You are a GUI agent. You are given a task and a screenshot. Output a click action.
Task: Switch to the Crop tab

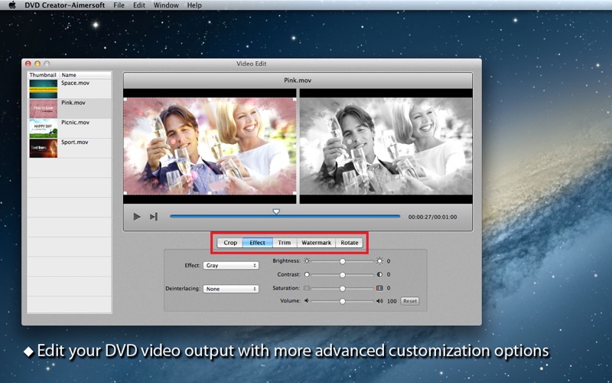[x=230, y=243]
